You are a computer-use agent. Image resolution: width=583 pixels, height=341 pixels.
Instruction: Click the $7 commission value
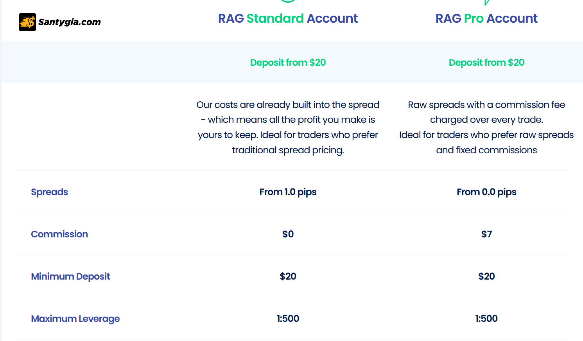486,234
